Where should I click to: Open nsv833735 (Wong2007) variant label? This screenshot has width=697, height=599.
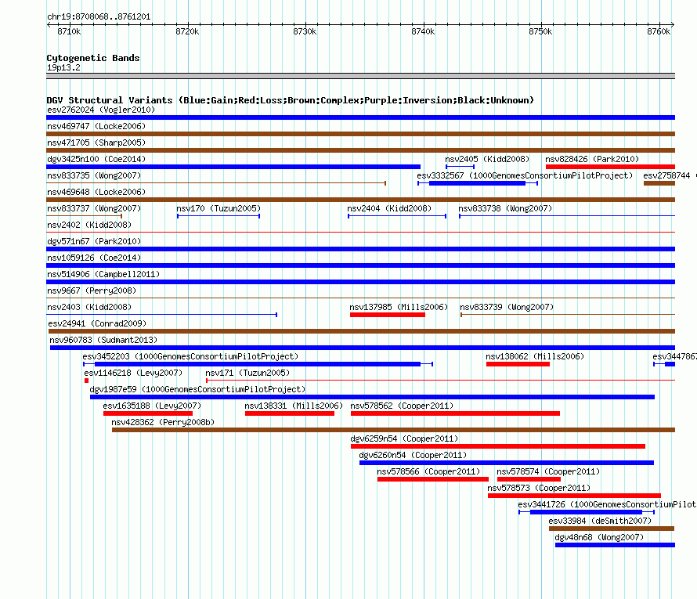pos(94,175)
